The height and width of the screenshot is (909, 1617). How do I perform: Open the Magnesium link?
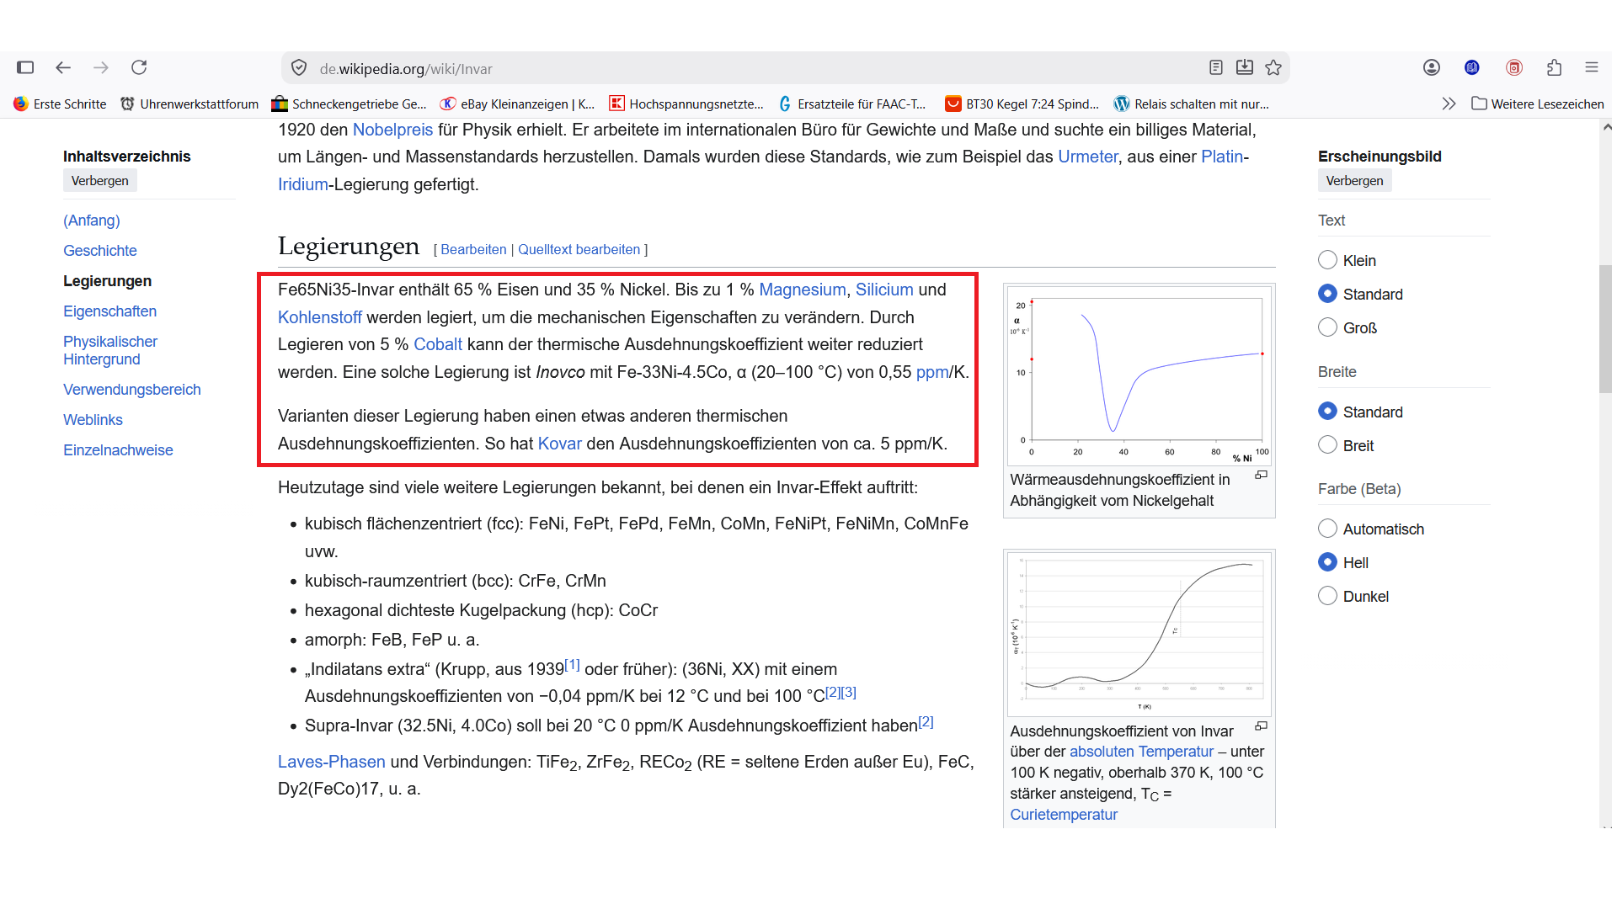click(803, 290)
